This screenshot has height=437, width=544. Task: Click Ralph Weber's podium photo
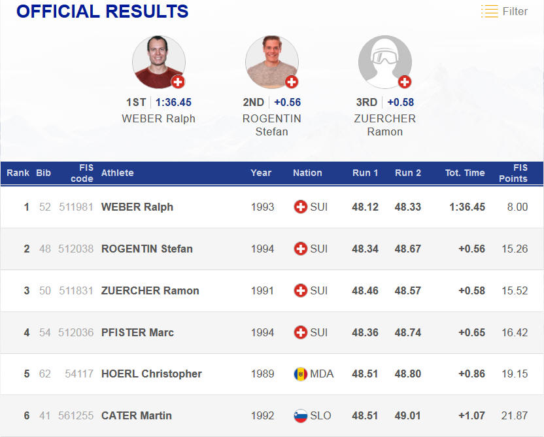point(158,62)
